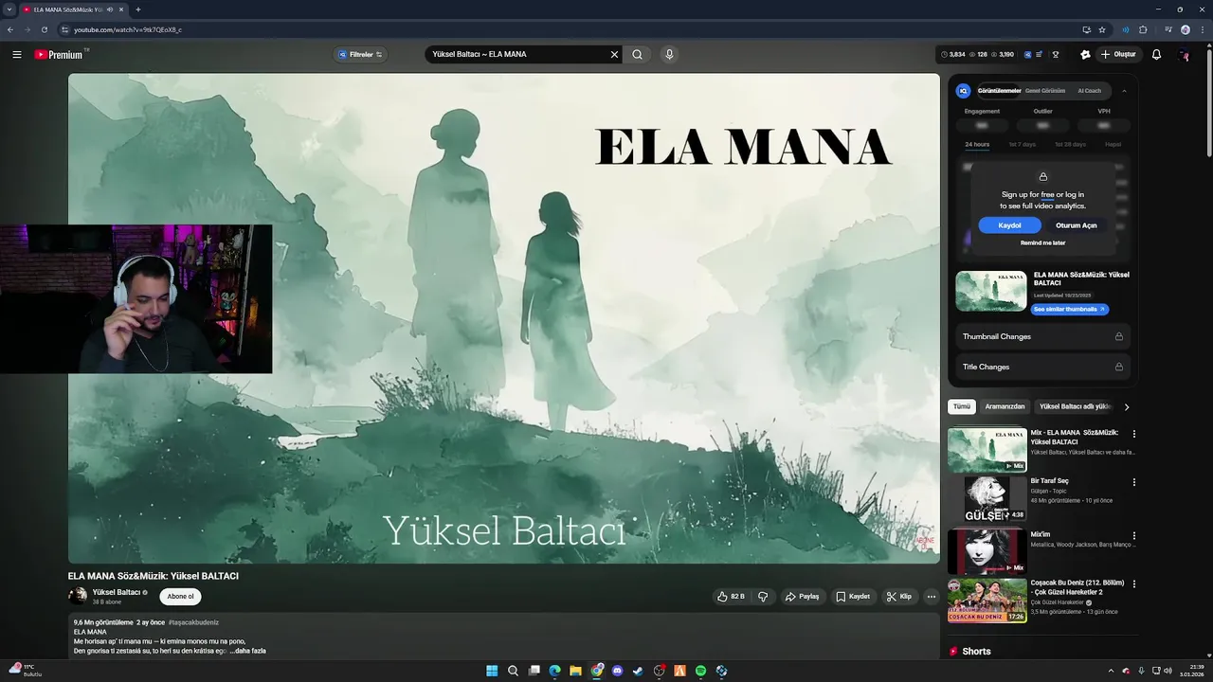This screenshot has height=682, width=1213.
Task: Dislike the video with thumbs down
Action: click(763, 597)
